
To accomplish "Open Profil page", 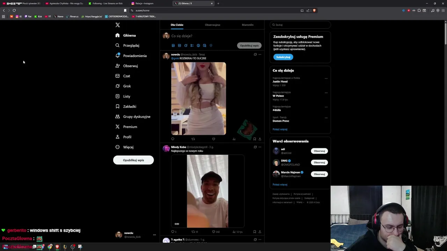I will click(x=123, y=137).
